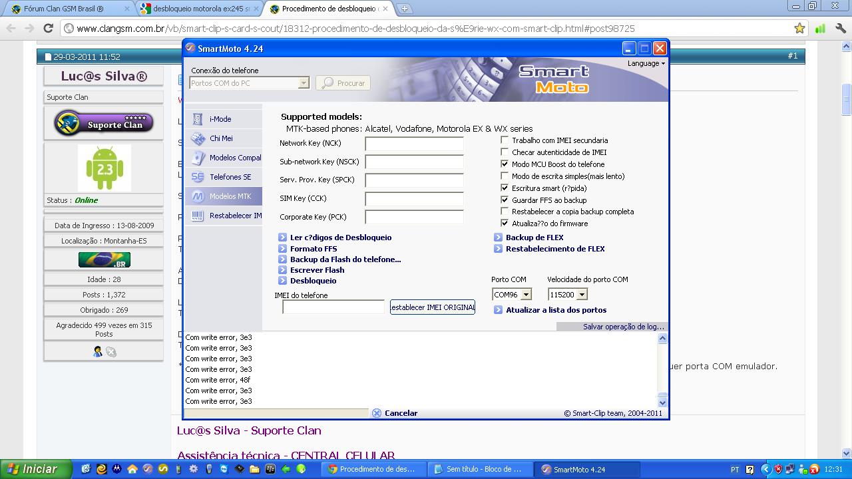This screenshot has width=852, height=479.
Task: Click the red security shield tray icon
Action: (778, 469)
